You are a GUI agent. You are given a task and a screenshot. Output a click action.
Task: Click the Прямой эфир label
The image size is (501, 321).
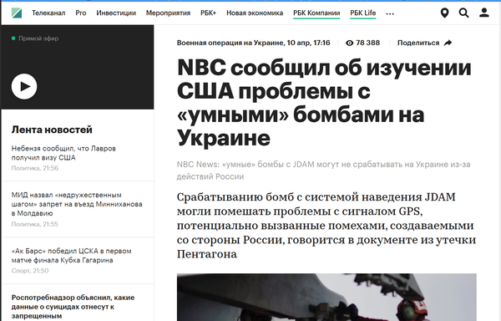pos(38,38)
